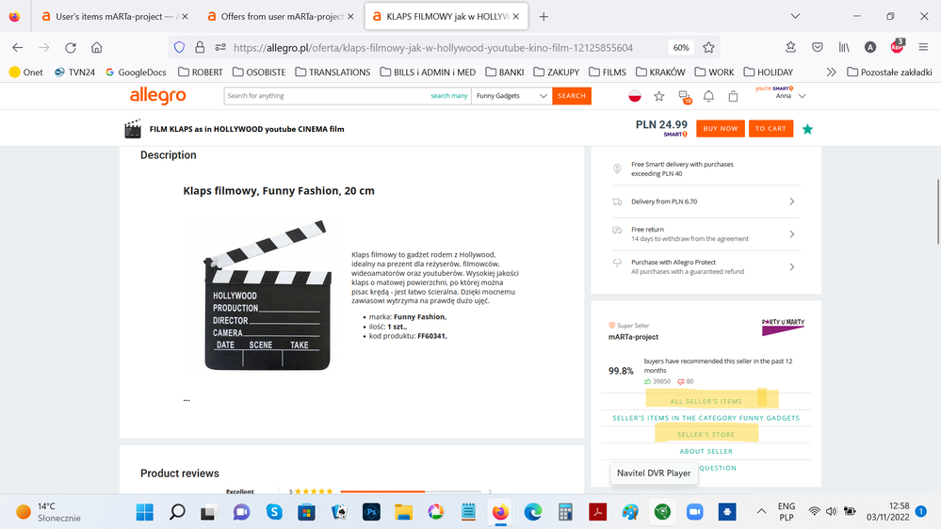
Task: Go back to the previous page
Action: pos(17,47)
